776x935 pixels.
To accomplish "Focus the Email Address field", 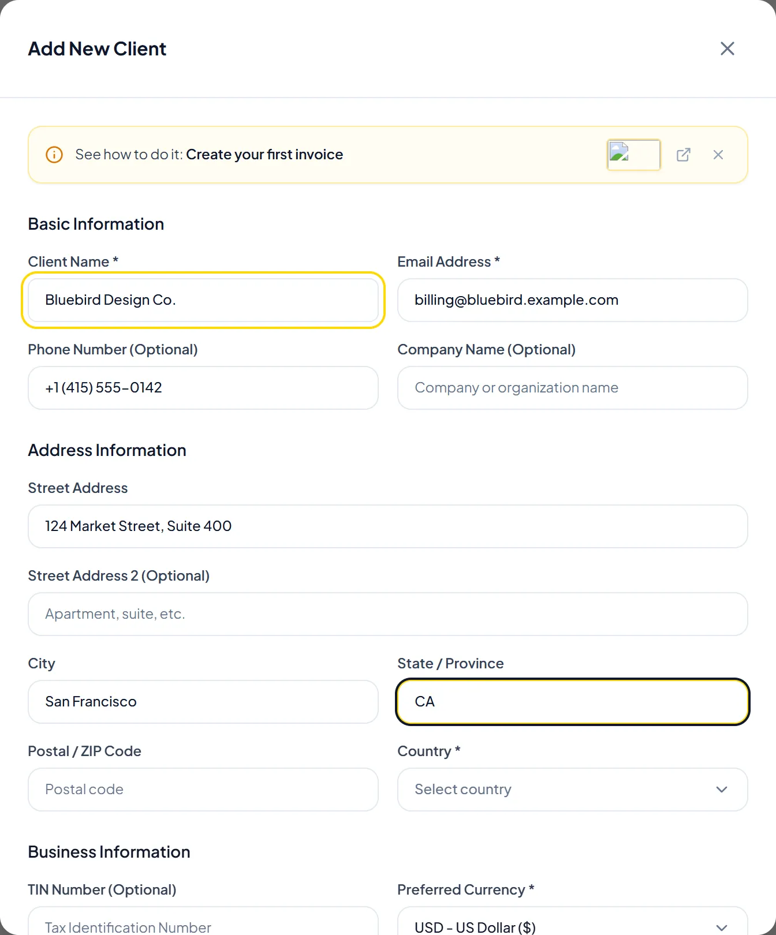I will click(x=573, y=300).
